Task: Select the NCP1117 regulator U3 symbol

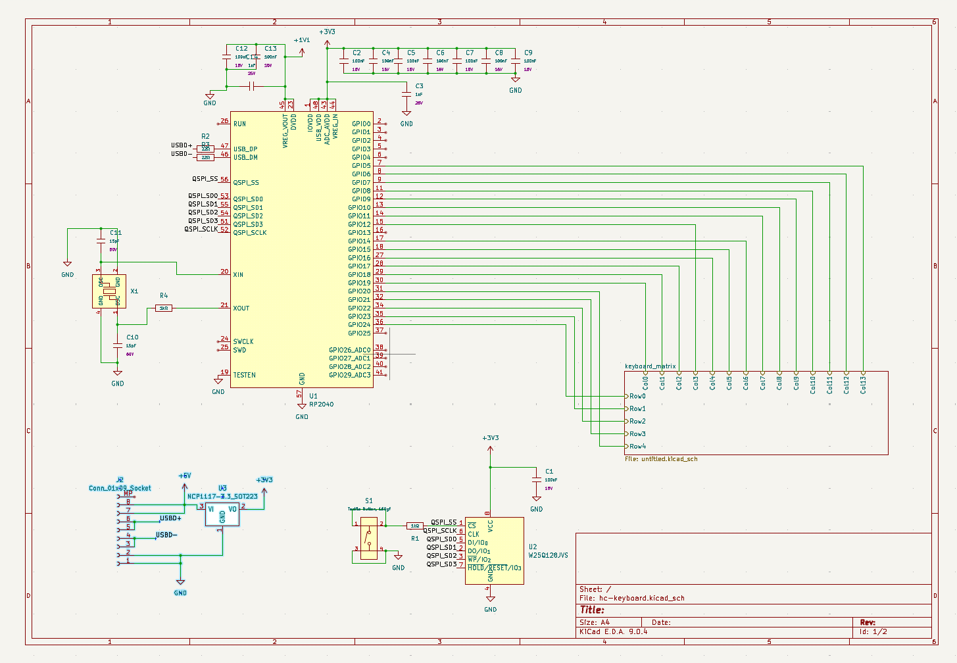Action: [222, 513]
